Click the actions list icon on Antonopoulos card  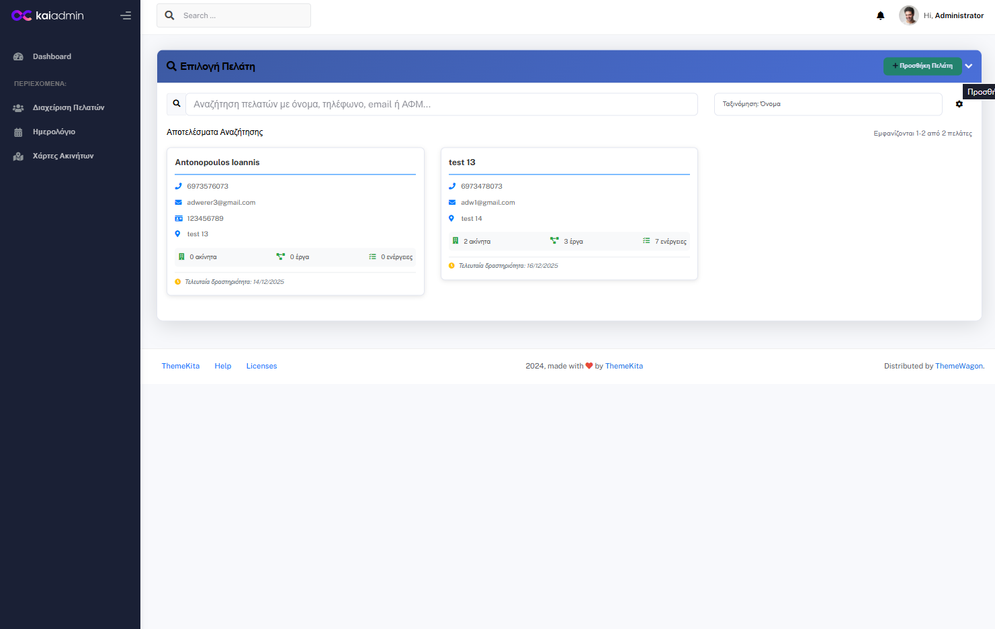point(373,257)
